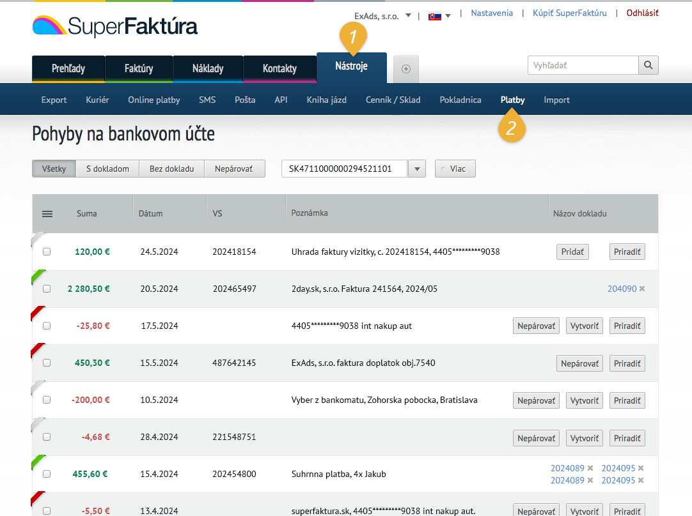Check the -25,80 € row checkbox
The width and height of the screenshot is (692, 516).
point(47,326)
